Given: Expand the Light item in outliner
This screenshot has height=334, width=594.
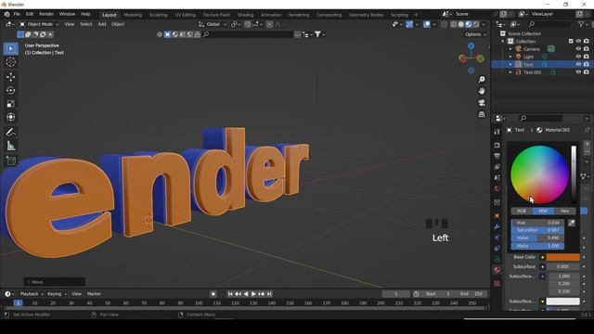Looking at the screenshot, I should pyautogui.click(x=510, y=57).
